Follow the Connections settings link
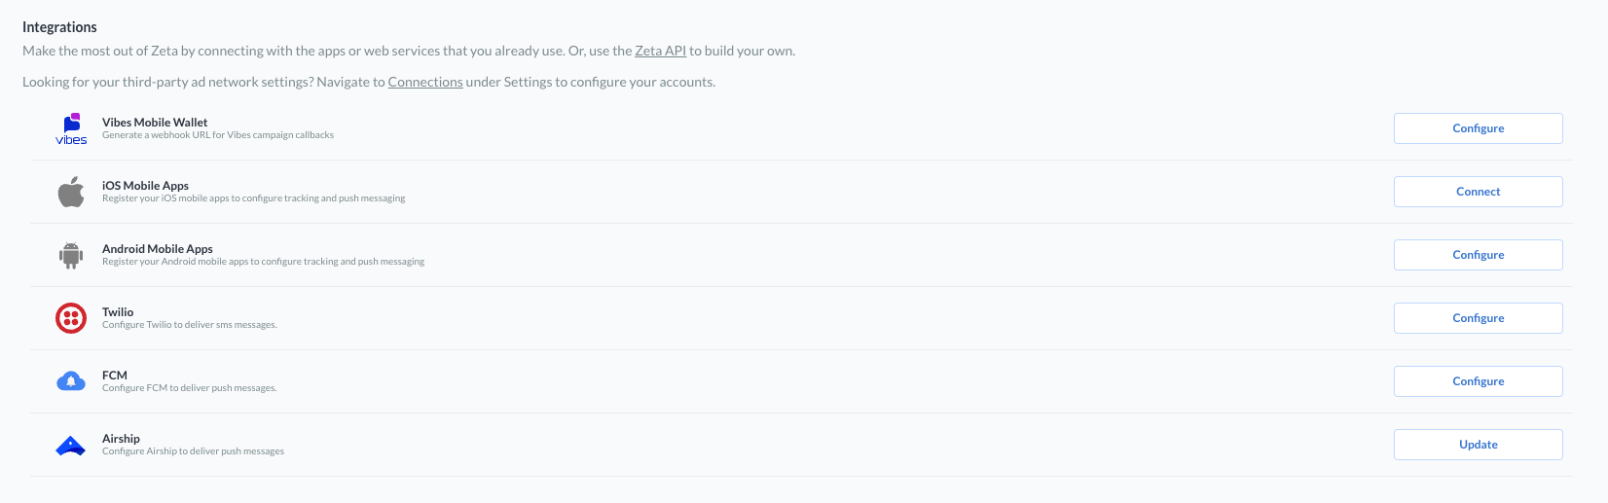The width and height of the screenshot is (1608, 503). [x=425, y=82]
